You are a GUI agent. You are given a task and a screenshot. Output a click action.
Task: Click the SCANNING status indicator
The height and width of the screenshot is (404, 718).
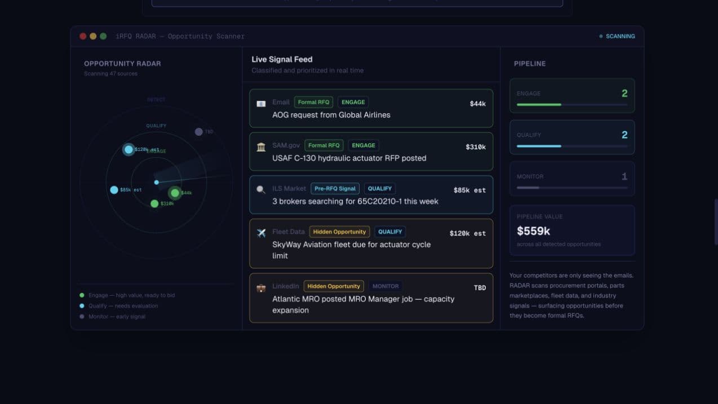click(617, 36)
